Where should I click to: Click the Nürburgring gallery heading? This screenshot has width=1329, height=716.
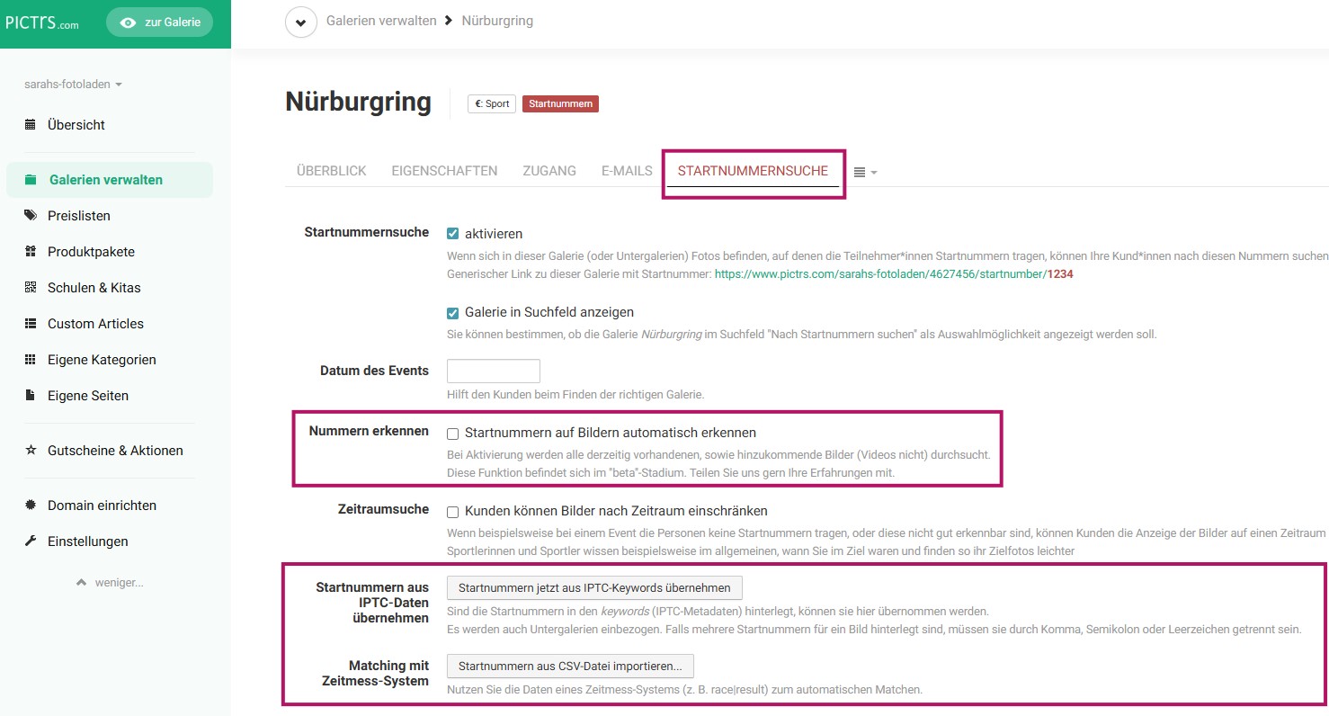click(x=358, y=102)
